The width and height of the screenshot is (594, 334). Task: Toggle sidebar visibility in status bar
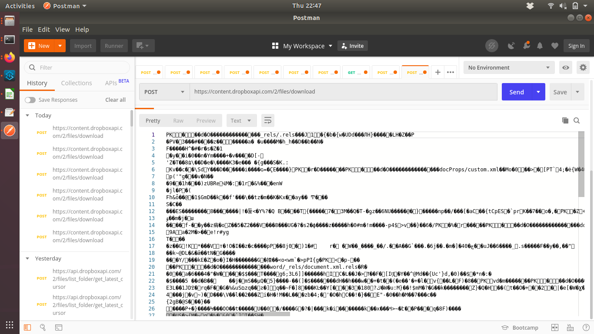click(27, 327)
